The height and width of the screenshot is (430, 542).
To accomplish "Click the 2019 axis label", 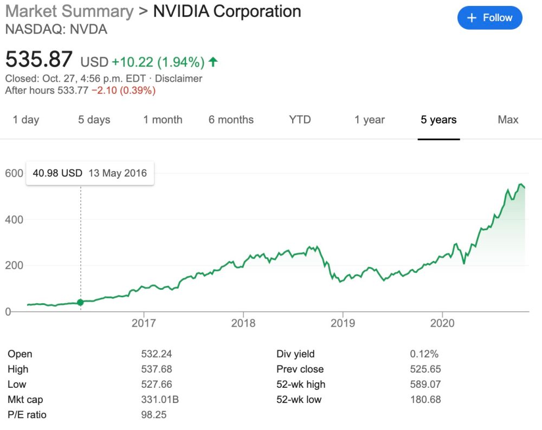I will (x=343, y=323).
